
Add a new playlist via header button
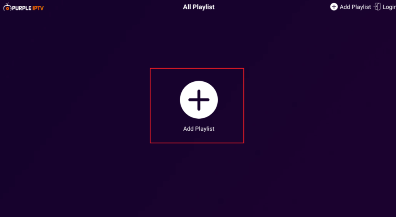pyautogui.click(x=350, y=7)
